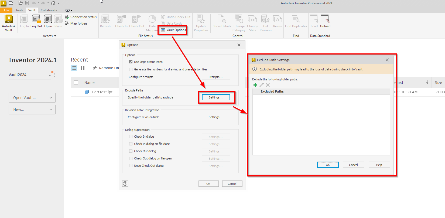Open a file from Vault ribbon icon
The image size is (445, 218).
point(48,22)
